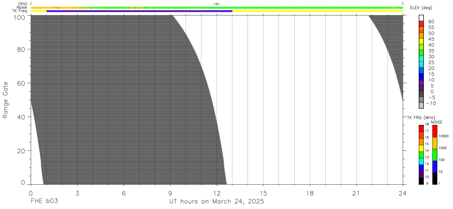Pick the yellow swatch in elevation legend
This screenshot has height=209, width=453.
[421, 41]
